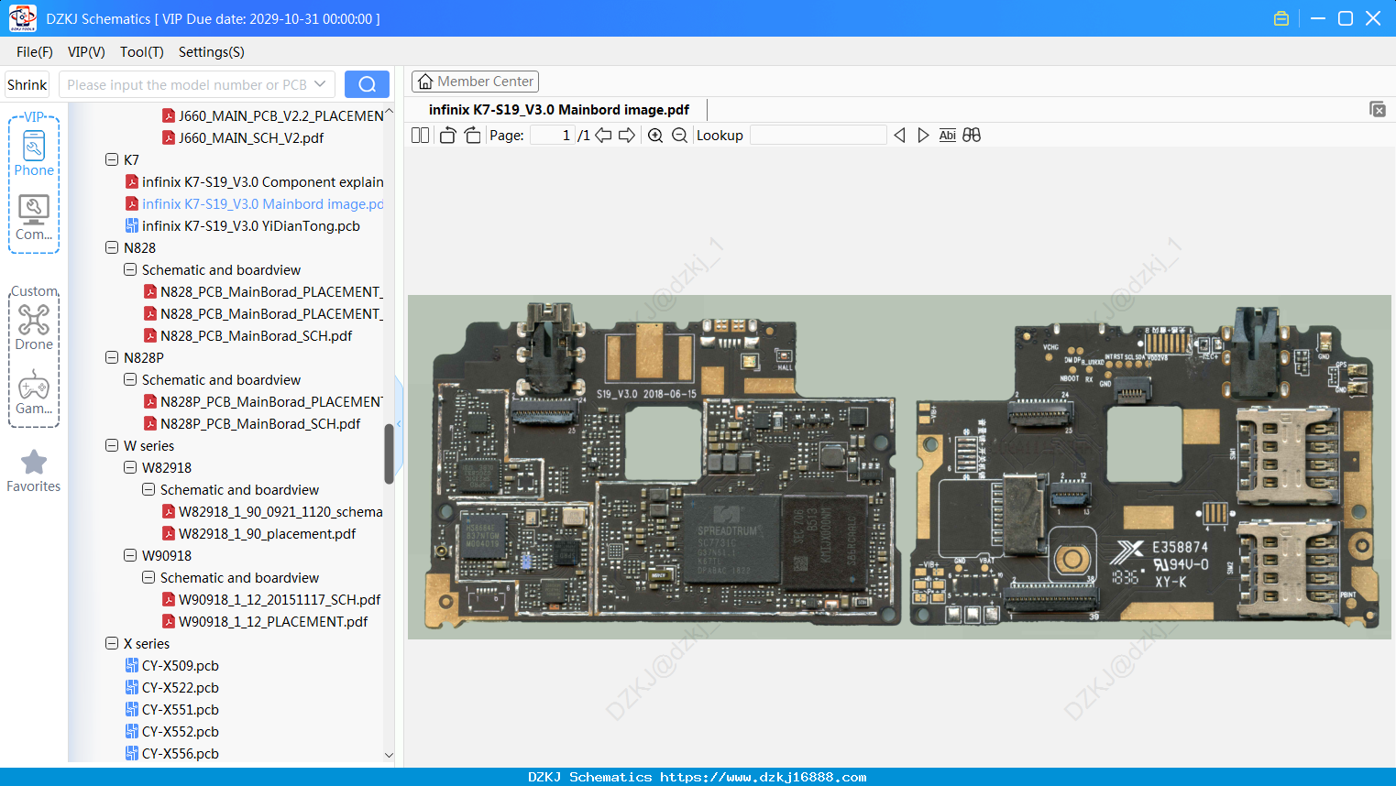The image size is (1396, 786).
Task: Click the tree scrollbar down arrow
Action: tap(389, 756)
